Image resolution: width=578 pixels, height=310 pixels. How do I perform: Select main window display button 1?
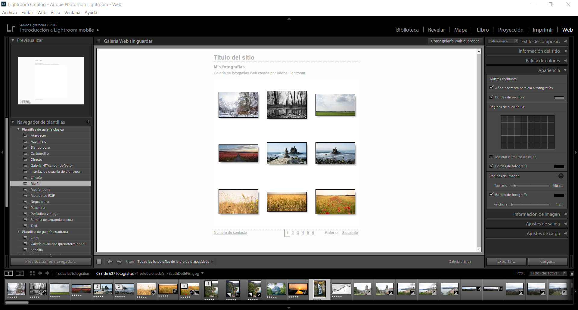8,273
